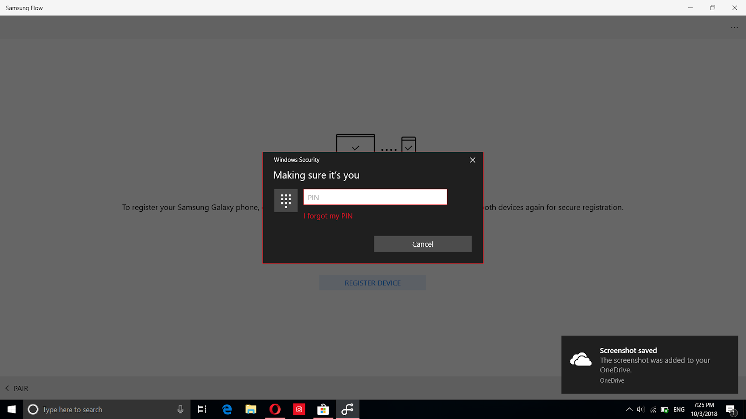Switch to Opera browser in taskbar
746x419 pixels.
[x=275, y=409]
